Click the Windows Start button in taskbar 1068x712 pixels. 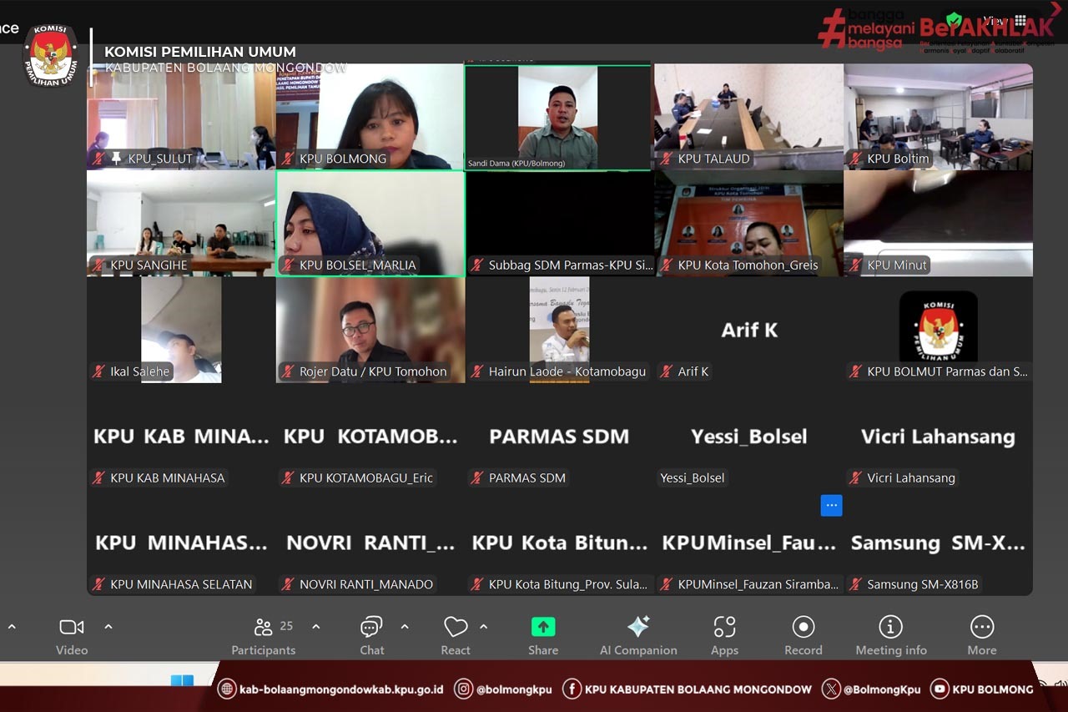[182, 682]
